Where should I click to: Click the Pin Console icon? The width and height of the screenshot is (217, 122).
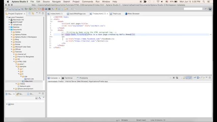point(195,78)
